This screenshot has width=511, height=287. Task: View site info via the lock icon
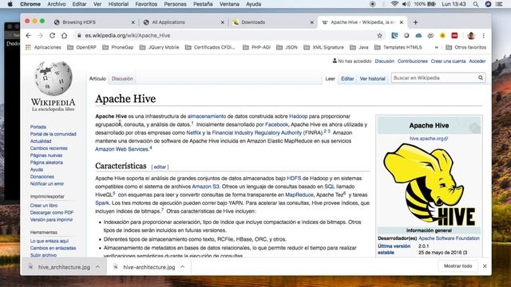(79, 35)
